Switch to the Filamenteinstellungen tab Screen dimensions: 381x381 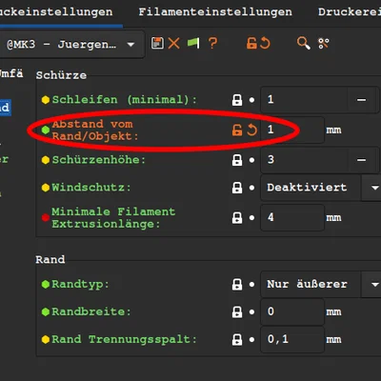[x=215, y=12]
